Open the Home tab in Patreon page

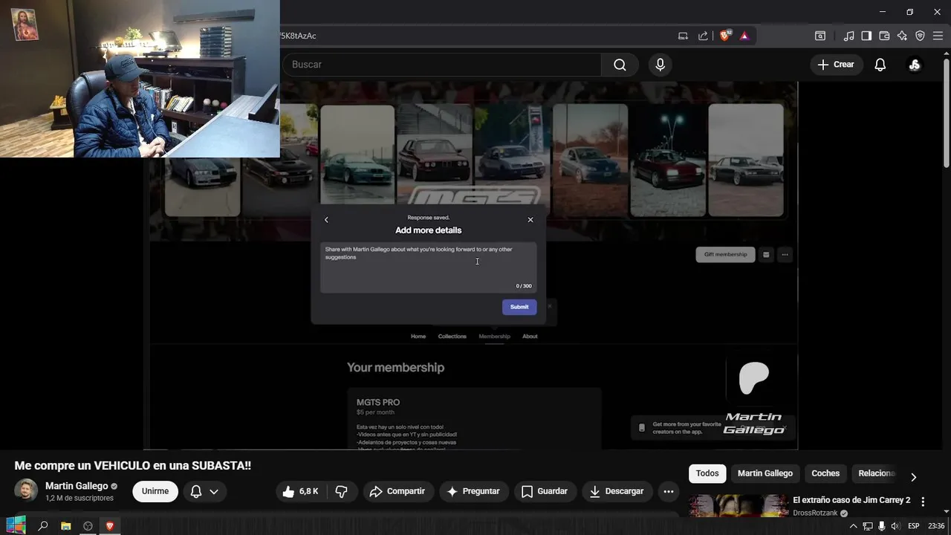tap(418, 337)
